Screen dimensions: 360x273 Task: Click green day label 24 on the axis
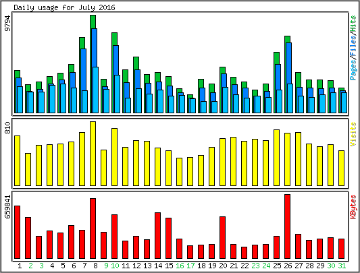pos(266,266)
